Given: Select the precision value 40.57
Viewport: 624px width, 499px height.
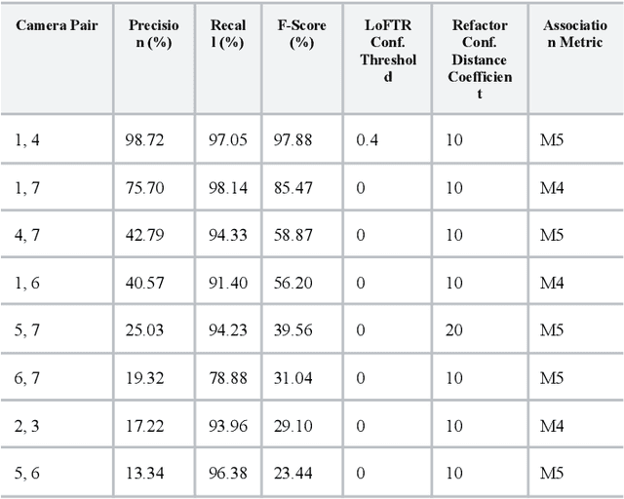Looking at the screenshot, I should point(145,283).
